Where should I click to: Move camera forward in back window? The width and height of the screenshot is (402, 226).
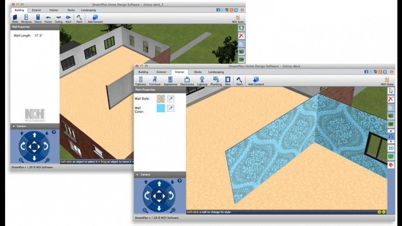click(34, 135)
